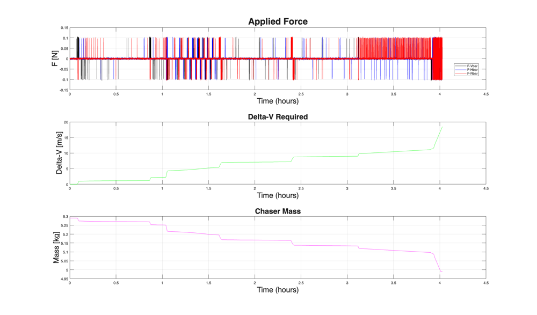Click the blue F-Hbar legend line sample
Screen dimensions: 537x315
tap(461, 70)
